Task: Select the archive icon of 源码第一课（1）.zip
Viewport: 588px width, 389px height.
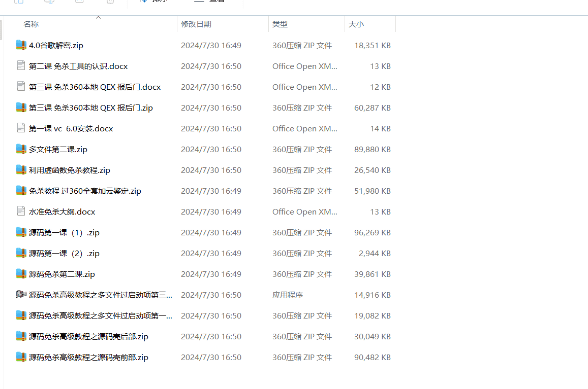Action: 21,232
